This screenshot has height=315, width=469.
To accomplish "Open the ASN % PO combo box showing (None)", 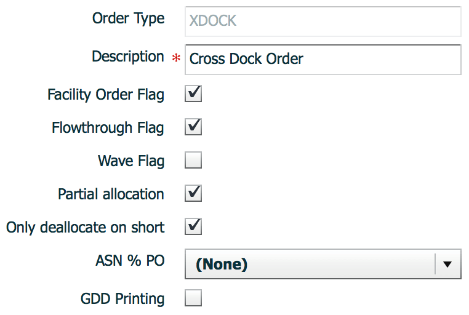I will pos(310,265).
